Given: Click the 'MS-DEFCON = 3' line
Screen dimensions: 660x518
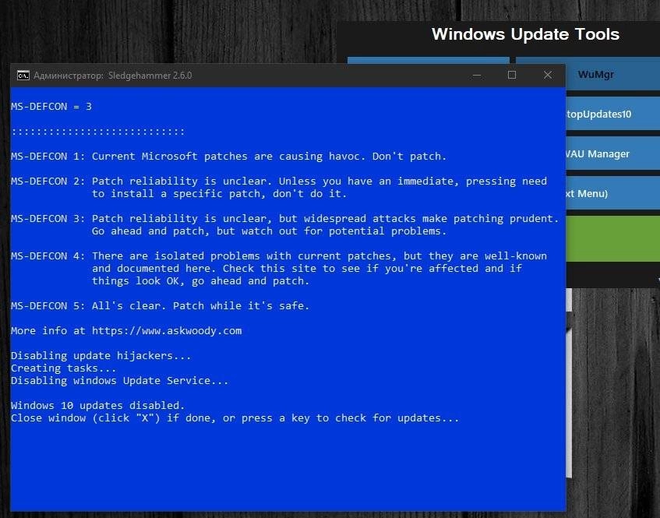Looking at the screenshot, I should 51,107.
